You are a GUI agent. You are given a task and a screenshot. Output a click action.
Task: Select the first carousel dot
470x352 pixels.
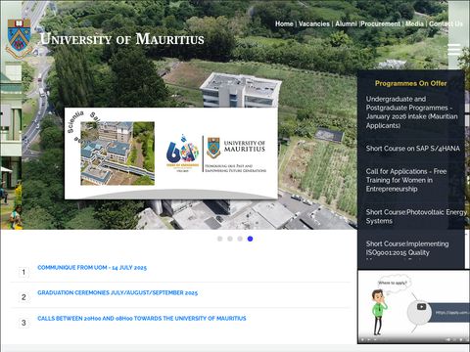click(219, 239)
